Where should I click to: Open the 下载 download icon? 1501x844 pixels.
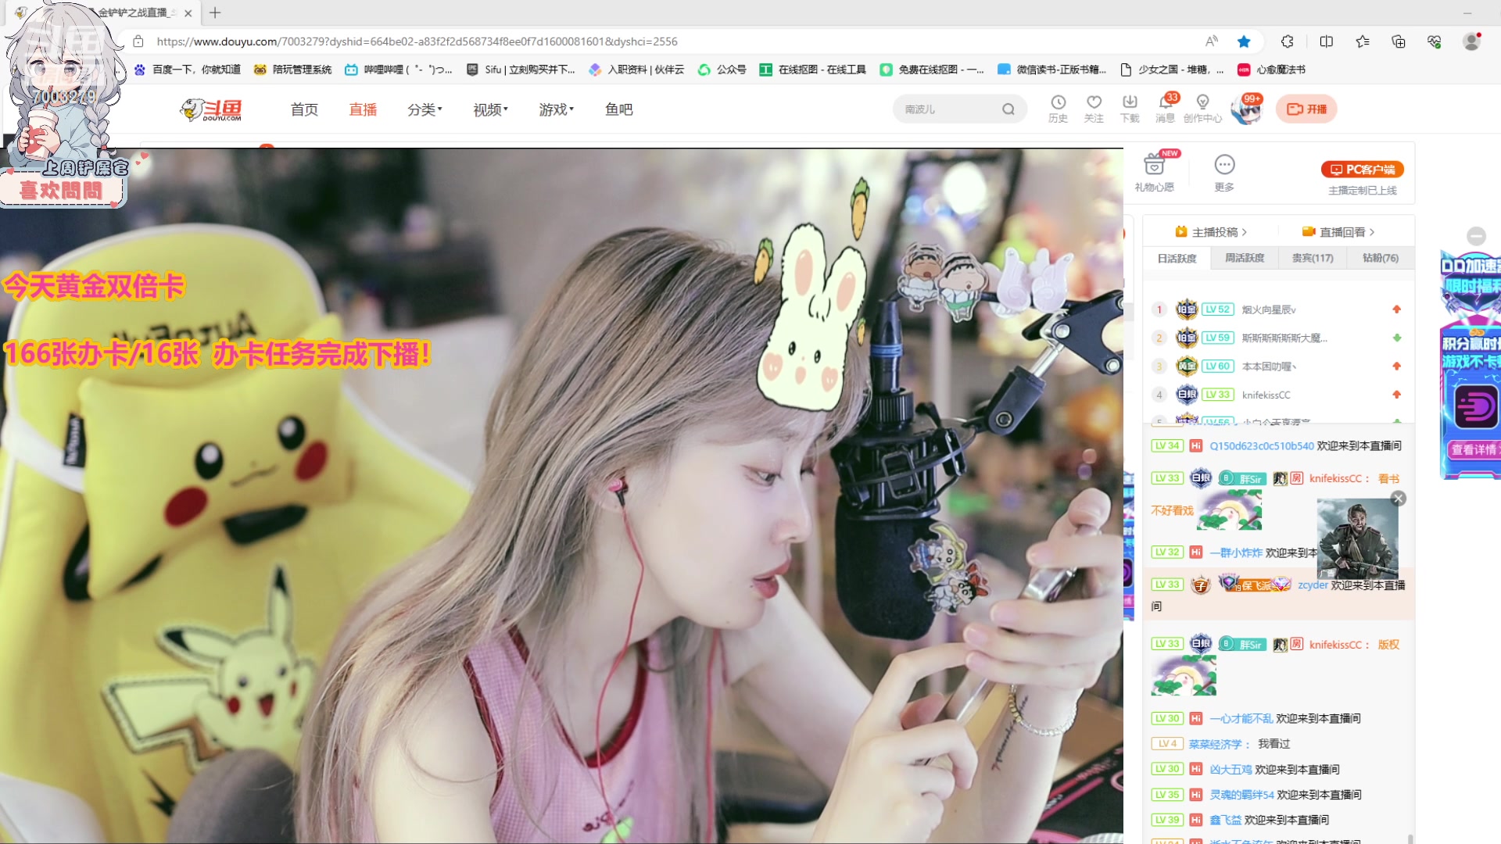pos(1130,109)
